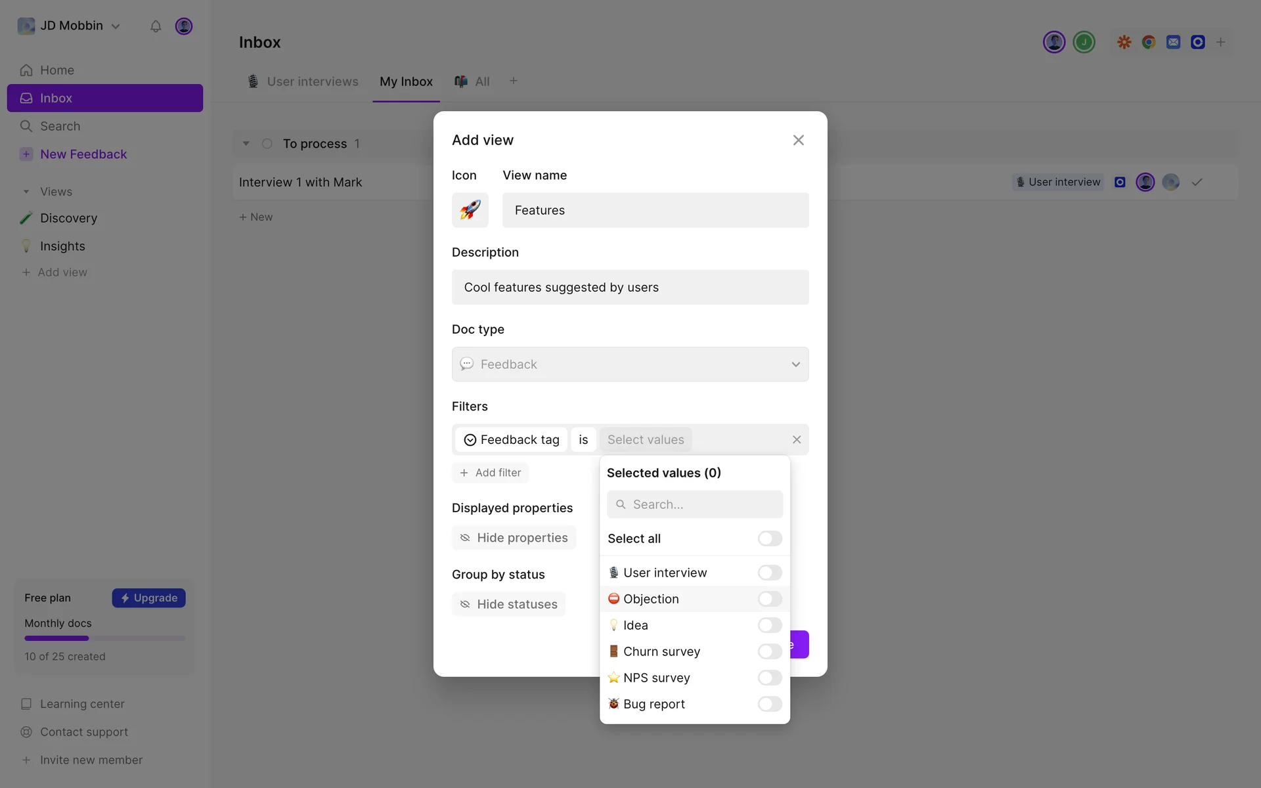The width and height of the screenshot is (1261, 788).
Task: Enable the Idea tag toggle
Action: [x=769, y=625]
